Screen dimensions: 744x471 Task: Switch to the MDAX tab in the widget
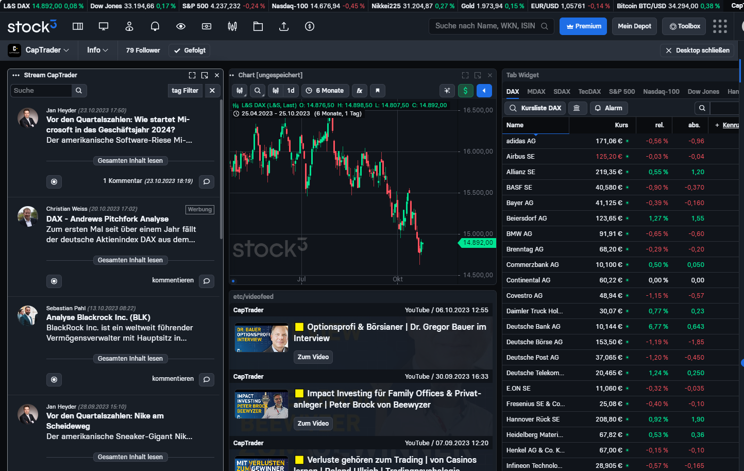(x=536, y=91)
